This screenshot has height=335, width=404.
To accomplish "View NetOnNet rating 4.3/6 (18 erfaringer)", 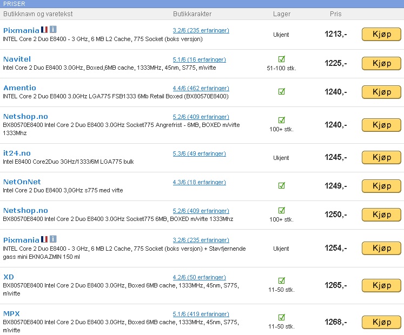I will coord(199,182).
